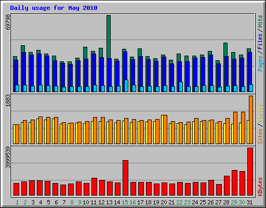
Task: Click day label 31 on the x-axis
Action: coord(249,202)
